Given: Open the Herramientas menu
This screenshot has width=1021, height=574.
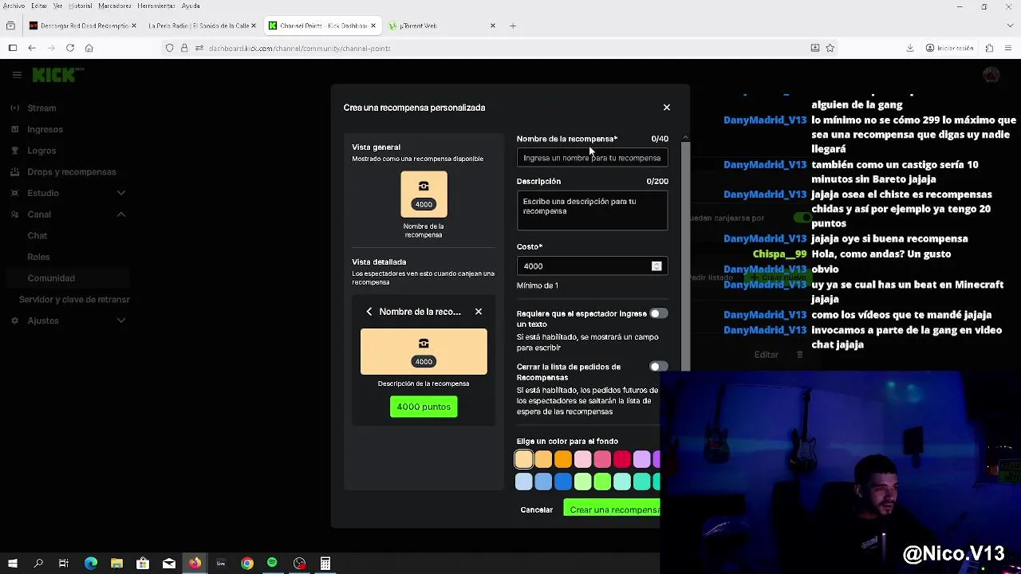Looking at the screenshot, I should click(156, 6).
